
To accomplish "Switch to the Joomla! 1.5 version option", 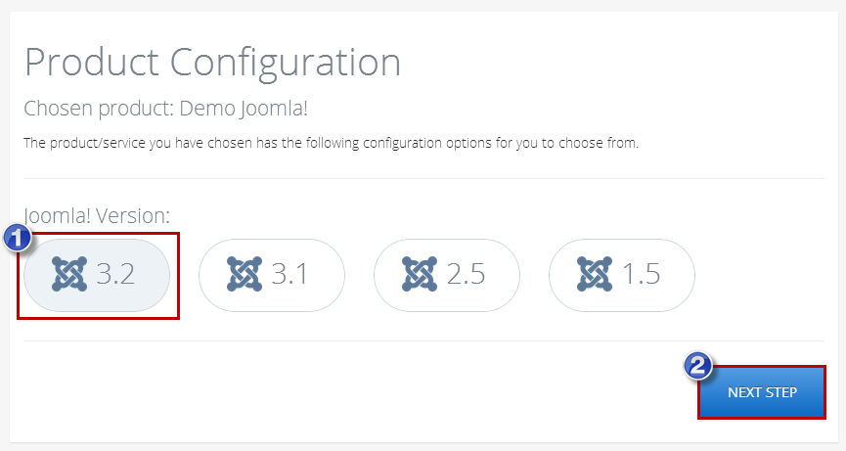I will tap(622, 275).
